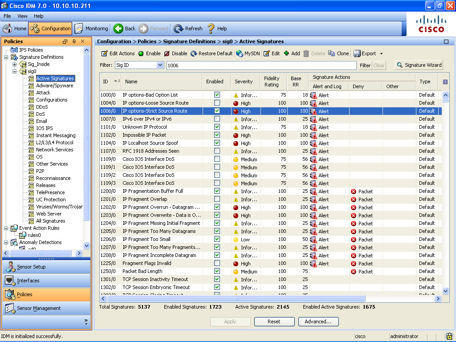Expand the Sig_Inside tree node
Viewport: 456px width, 342px height.
[14, 64]
